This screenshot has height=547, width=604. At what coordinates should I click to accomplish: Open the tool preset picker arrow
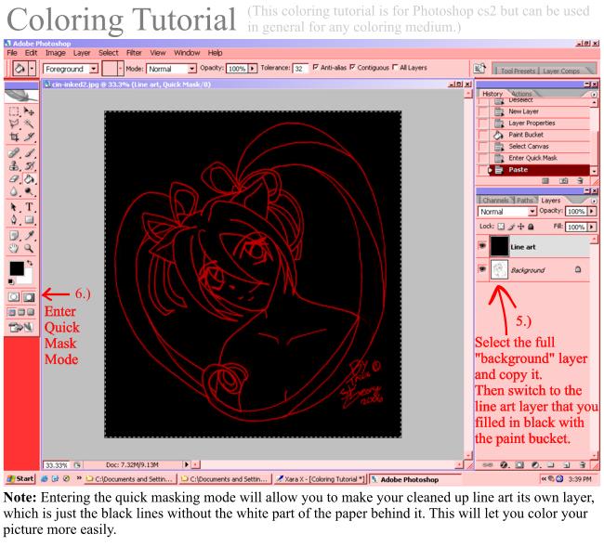(x=32, y=69)
